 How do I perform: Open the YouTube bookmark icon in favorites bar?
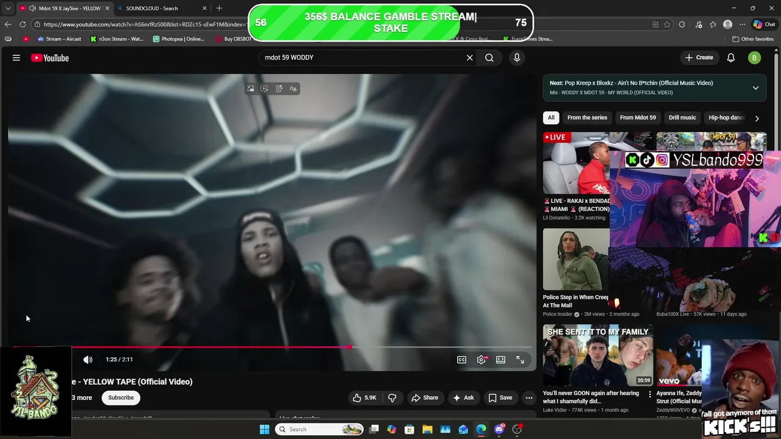(x=26, y=38)
